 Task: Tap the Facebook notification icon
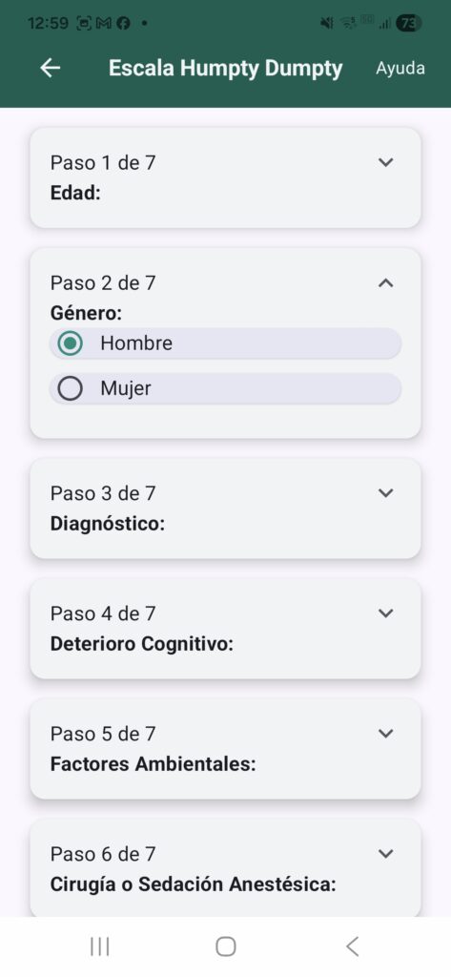click(123, 23)
